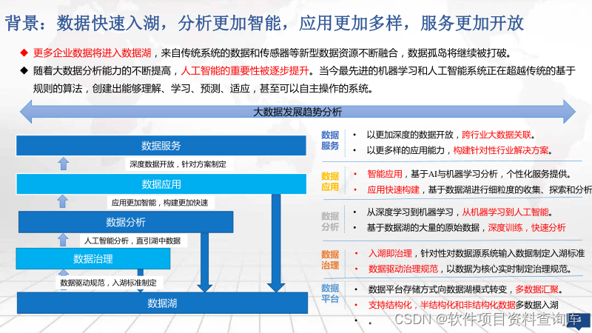Screen dimensions: 592x333
Task: Select orange 数据应用 heading in right panel
Action: pyautogui.click(x=330, y=181)
